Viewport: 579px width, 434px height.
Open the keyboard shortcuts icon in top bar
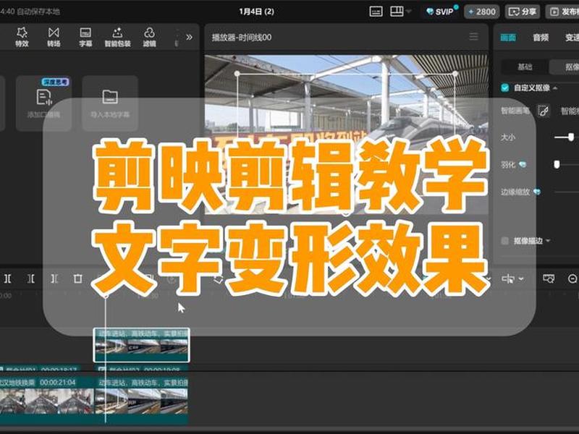(376, 12)
